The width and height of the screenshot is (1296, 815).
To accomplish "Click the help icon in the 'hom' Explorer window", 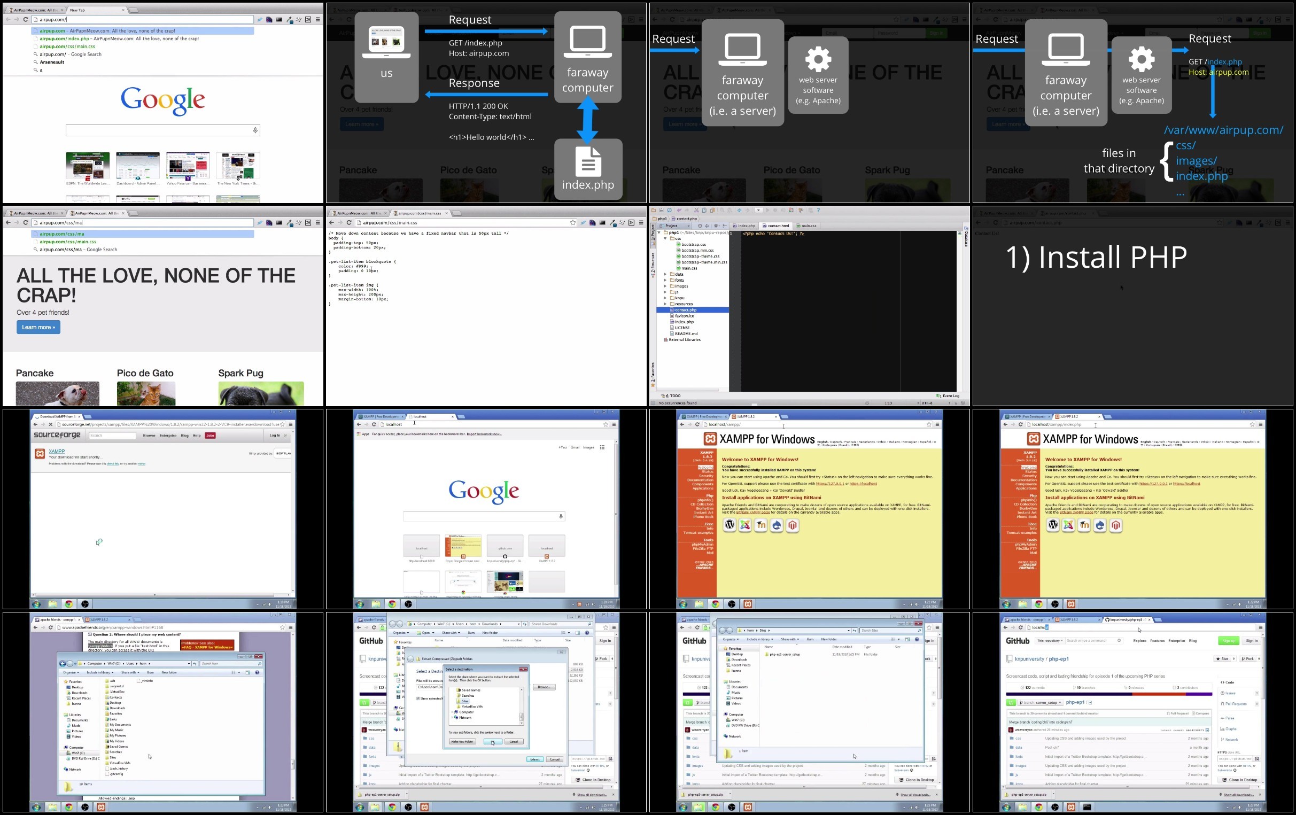I will [257, 673].
